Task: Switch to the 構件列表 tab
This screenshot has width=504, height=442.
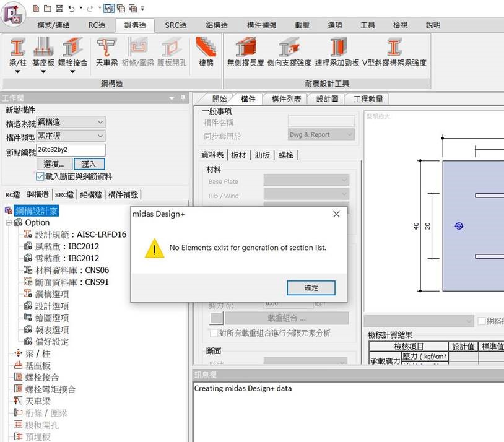Action: coord(286,99)
